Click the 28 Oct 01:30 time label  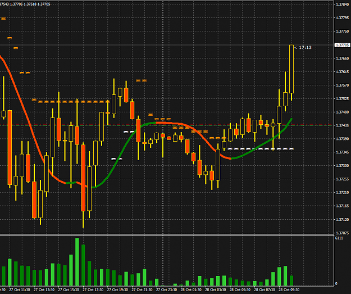[x=191, y=290]
